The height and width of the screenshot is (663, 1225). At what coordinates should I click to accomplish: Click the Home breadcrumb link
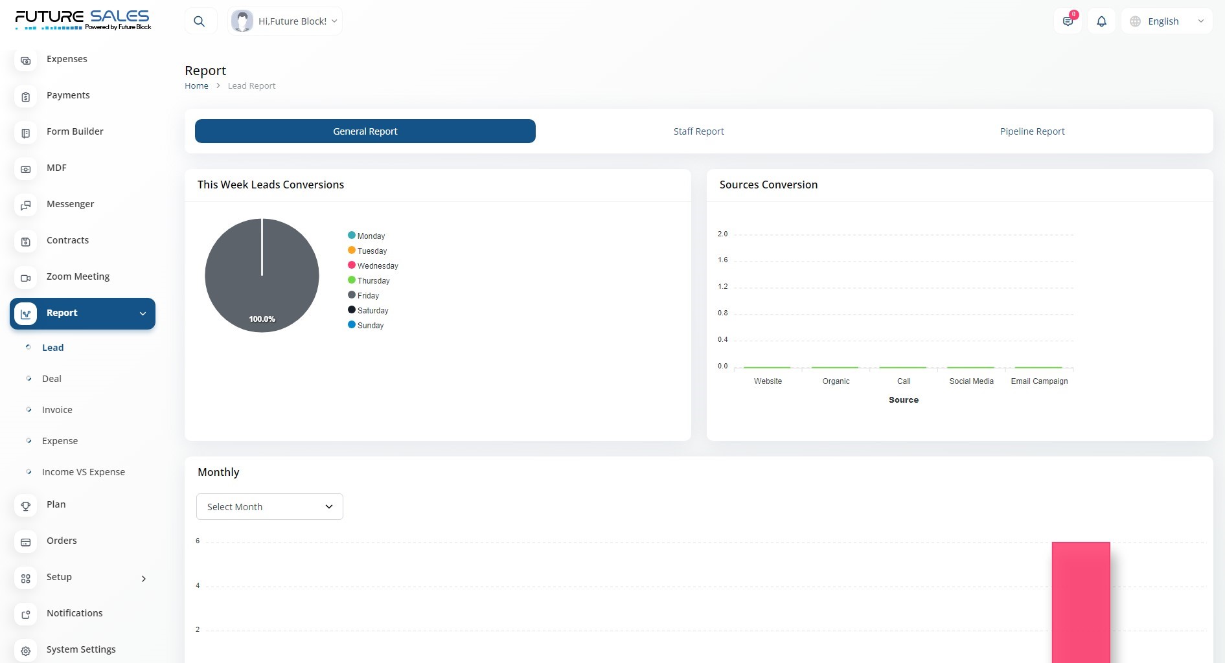coord(196,86)
